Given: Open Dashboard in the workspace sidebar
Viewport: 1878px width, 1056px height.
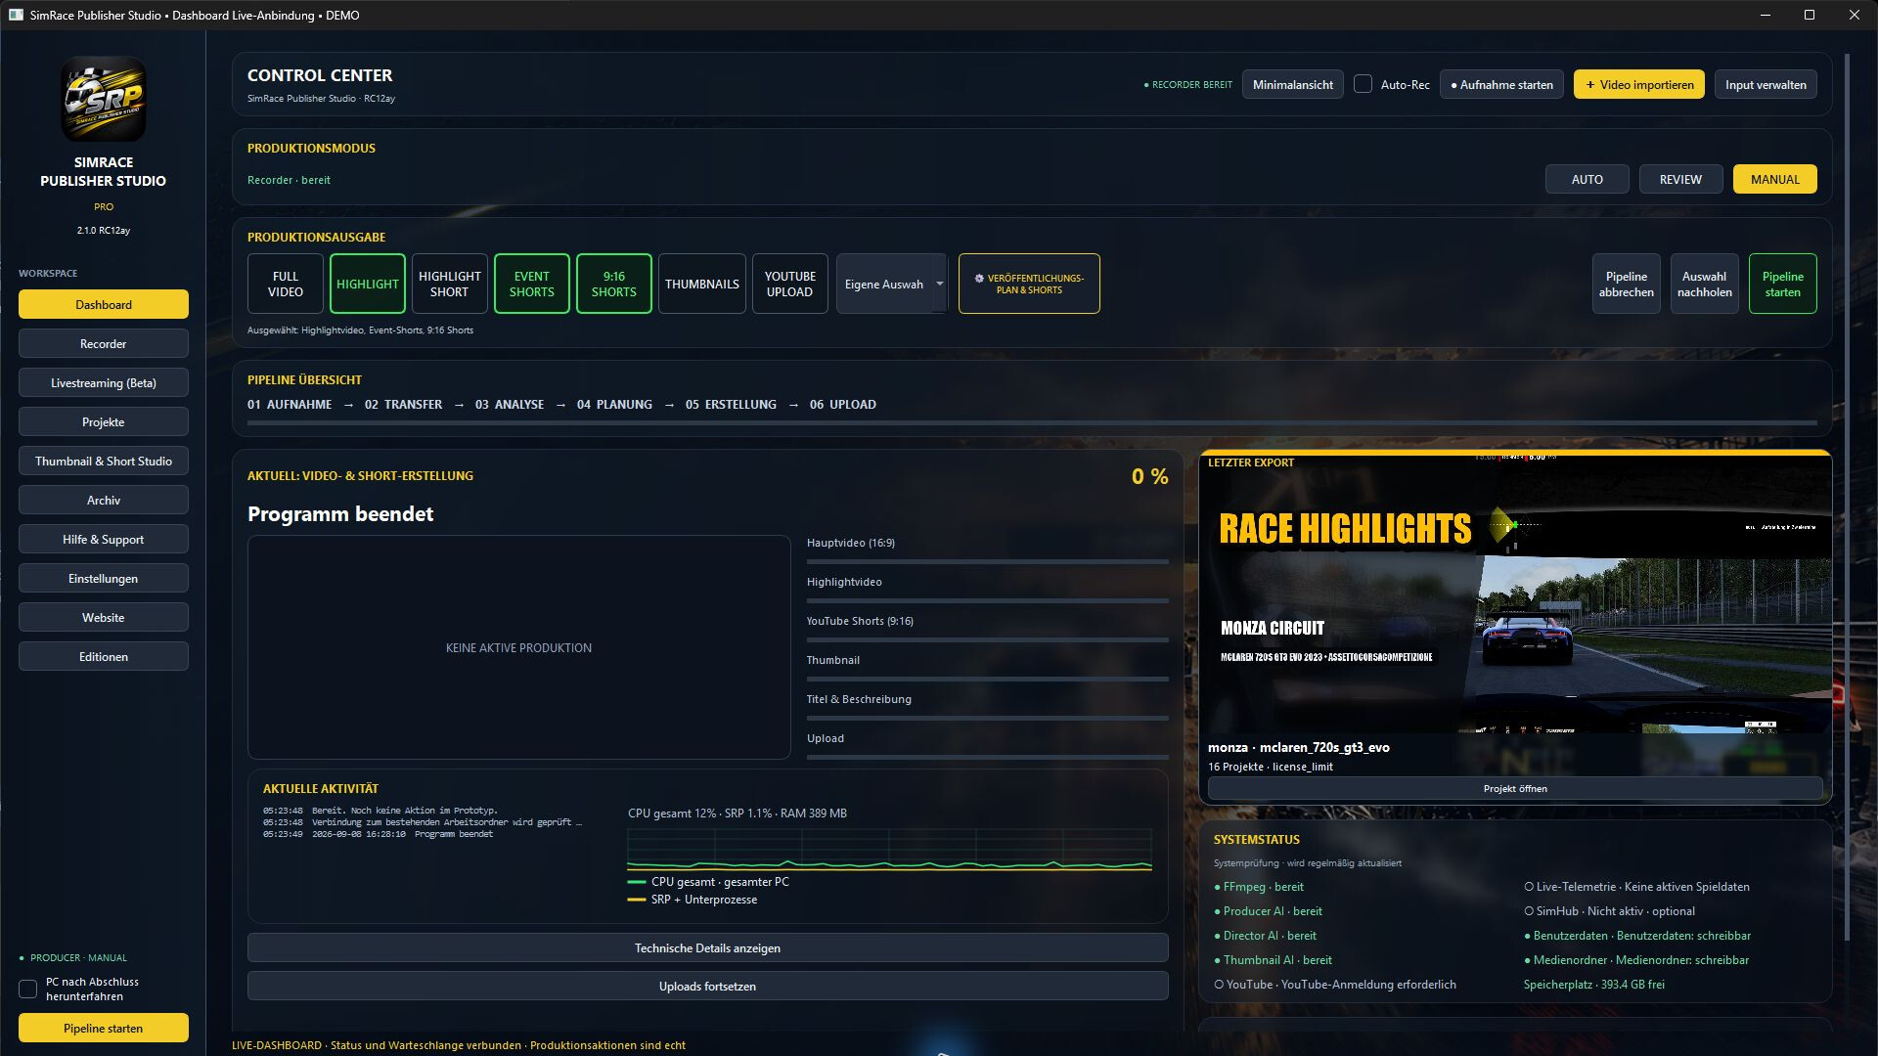Looking at the screenshot, I should [x=104, y=304].
